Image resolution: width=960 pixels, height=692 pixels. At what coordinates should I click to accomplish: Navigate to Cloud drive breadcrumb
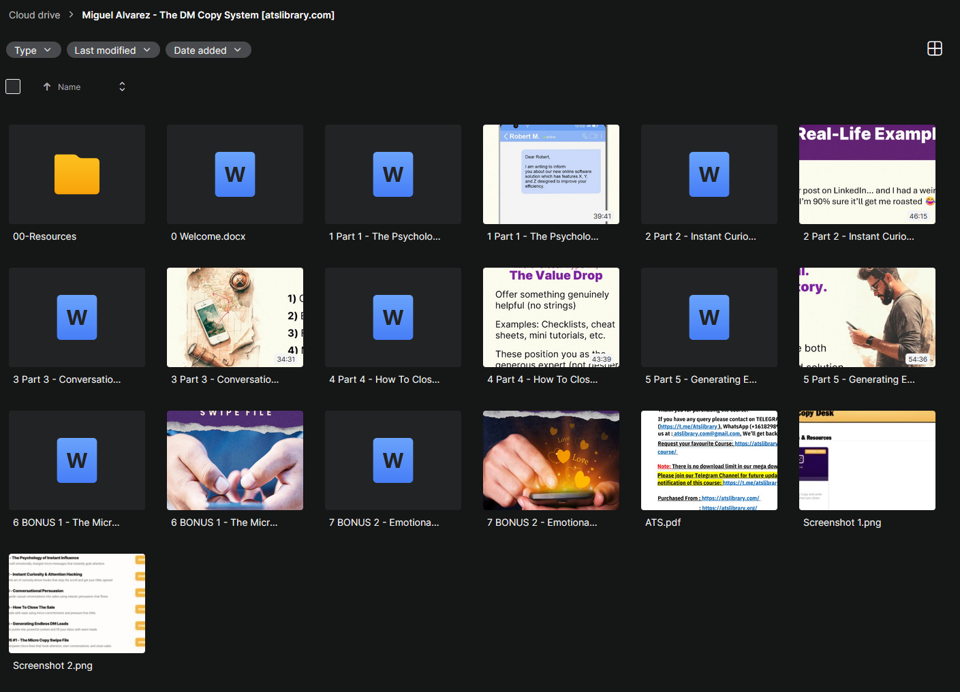point(35,15)
